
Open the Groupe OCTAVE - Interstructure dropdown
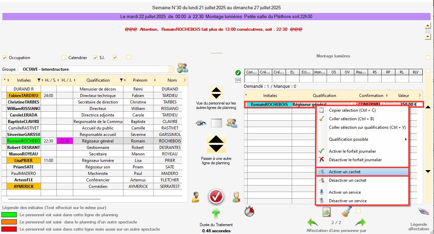(x=96, y=69)
